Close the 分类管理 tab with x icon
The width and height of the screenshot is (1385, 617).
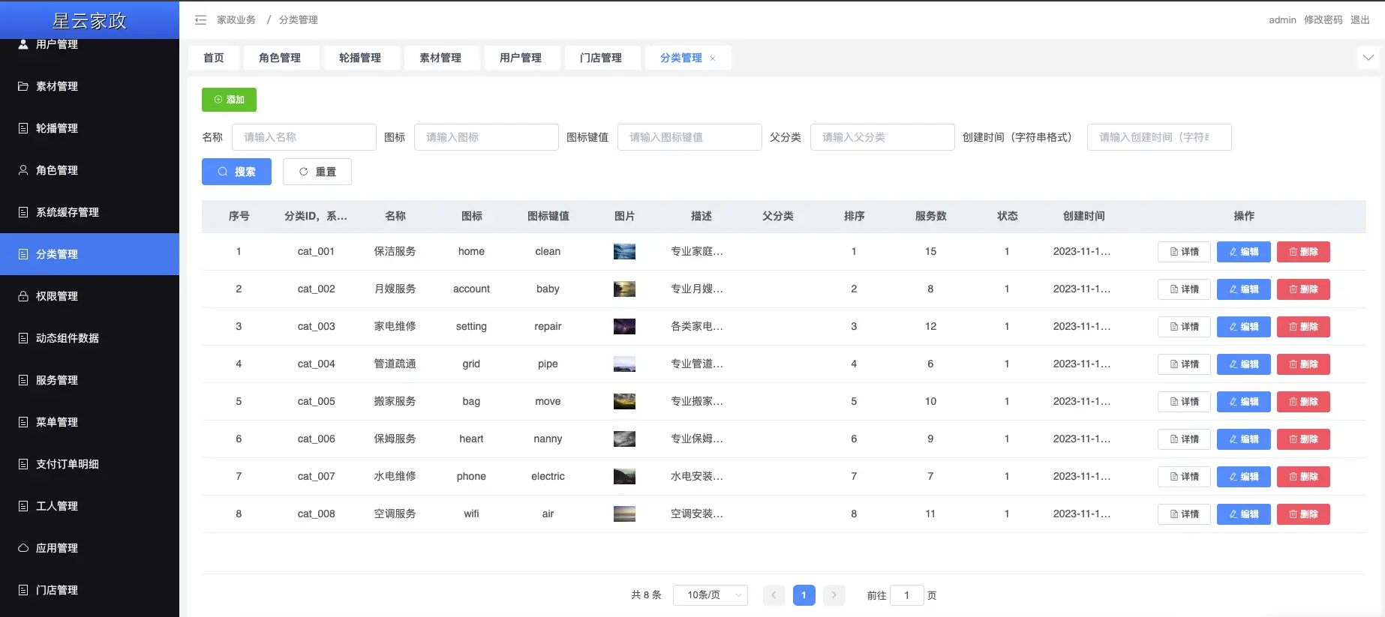(x=713, y=58)
